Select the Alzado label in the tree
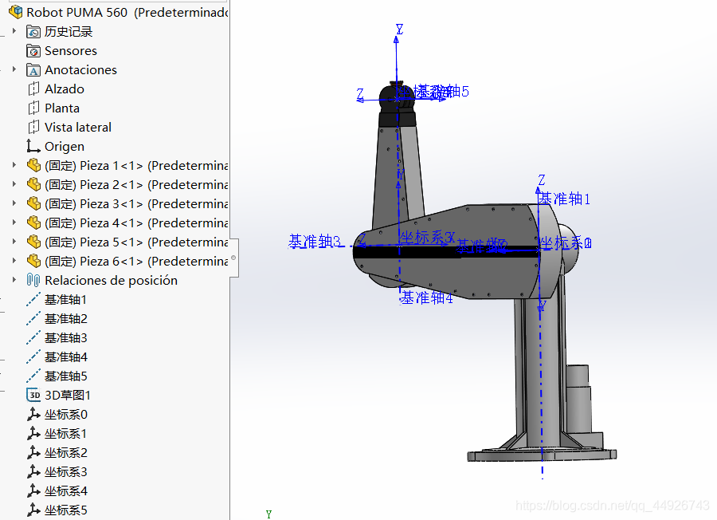This screenshot has width=717, height=520. click(65, 89)
